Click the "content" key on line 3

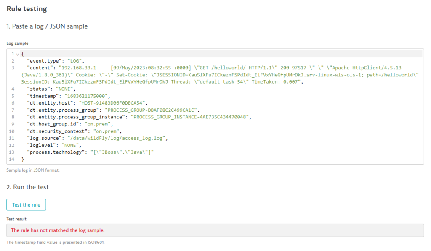tap(40, 68)
